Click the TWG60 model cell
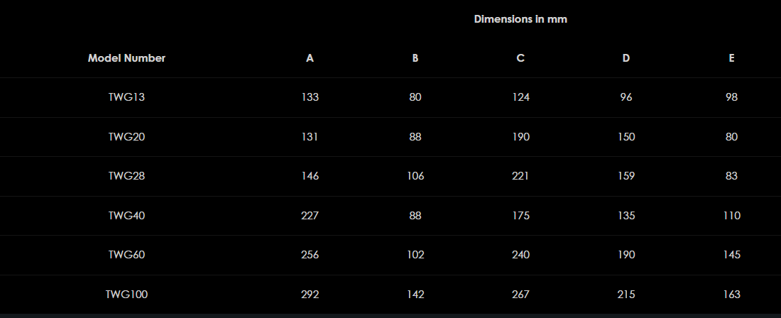The width and height of the screenshot is (781, 318). (126, 255)
